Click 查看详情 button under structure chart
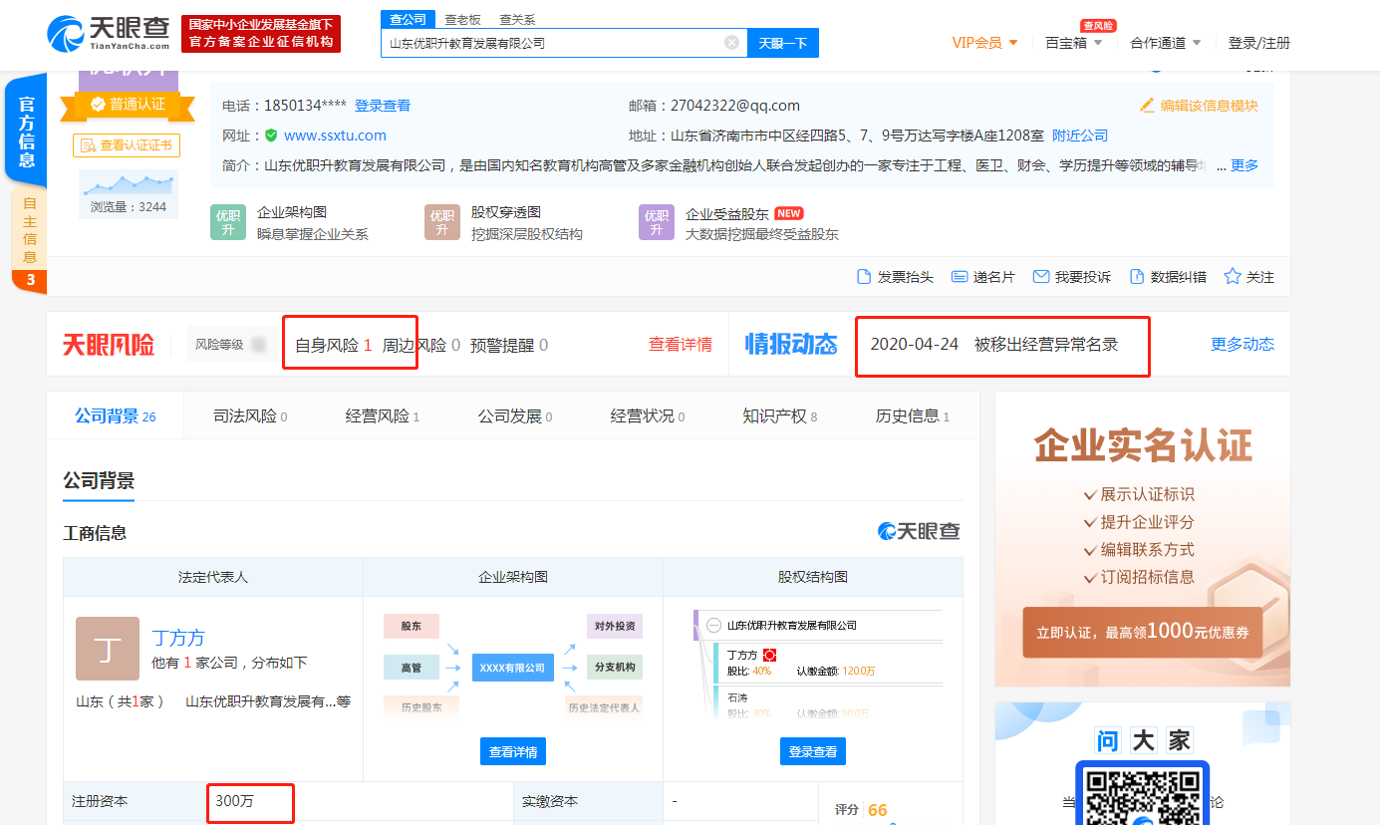Image resolution: width=1380 pixels, height=825 pixels. point(513,751)
